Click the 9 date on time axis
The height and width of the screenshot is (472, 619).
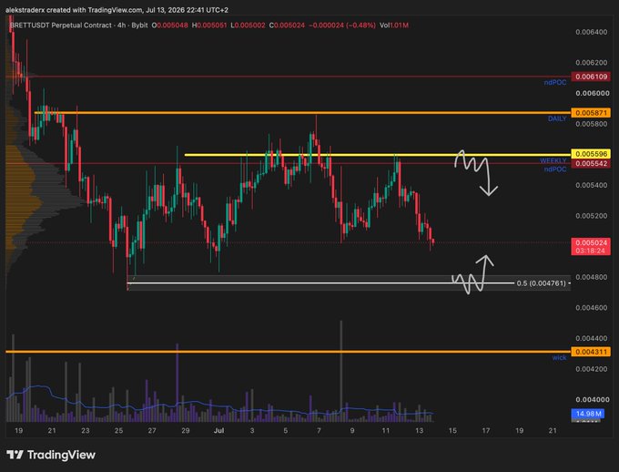coord(352,430)
